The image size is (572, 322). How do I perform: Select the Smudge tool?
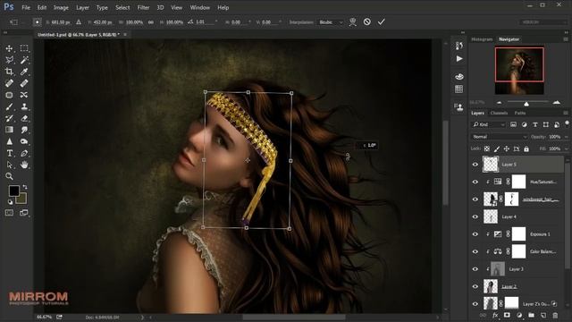[x=24, y=130]
